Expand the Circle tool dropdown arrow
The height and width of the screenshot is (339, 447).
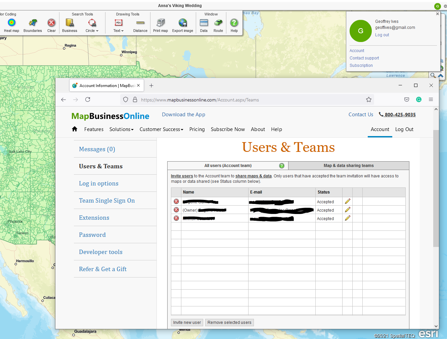(97, 31)
